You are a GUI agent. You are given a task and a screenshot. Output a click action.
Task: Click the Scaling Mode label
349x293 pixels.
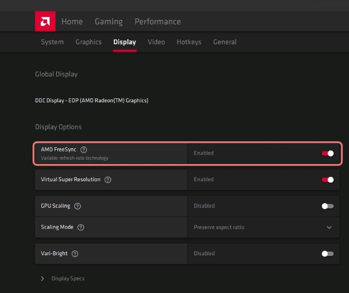tap(57, 227)
